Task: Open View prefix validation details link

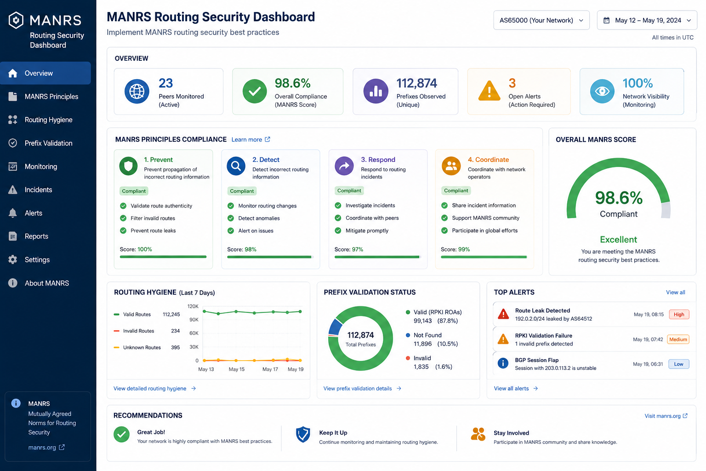Action: [x=363, y=389]
